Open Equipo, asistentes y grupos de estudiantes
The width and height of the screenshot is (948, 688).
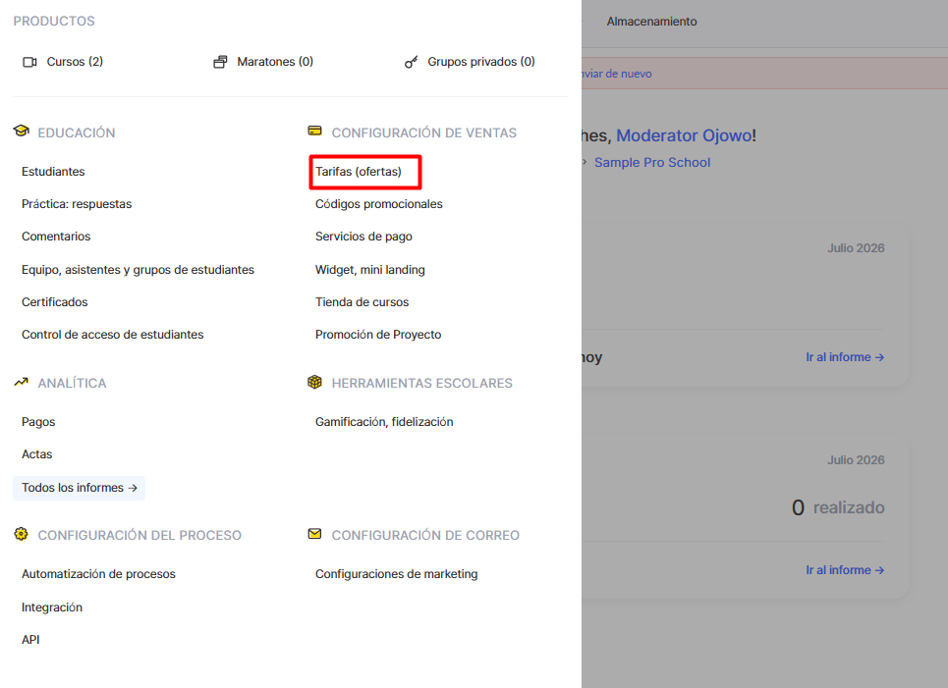pos(138,269)
